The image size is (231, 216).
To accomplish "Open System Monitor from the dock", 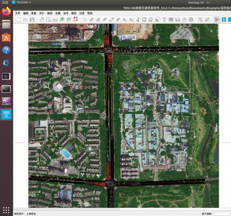I will (6, 76).
